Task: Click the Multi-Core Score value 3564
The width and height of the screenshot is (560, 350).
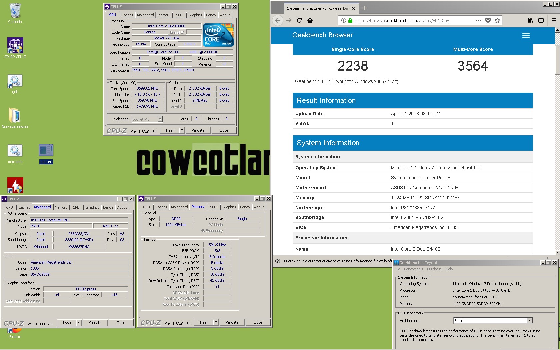Action: (x=473, y=66)
